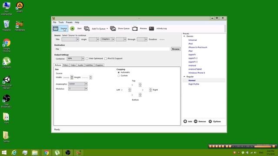Start encoding with the green play icon
This screenshot has width=278, height=156.
coord(72,28)
